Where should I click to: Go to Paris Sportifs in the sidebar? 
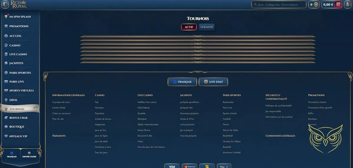click(20, 73)
